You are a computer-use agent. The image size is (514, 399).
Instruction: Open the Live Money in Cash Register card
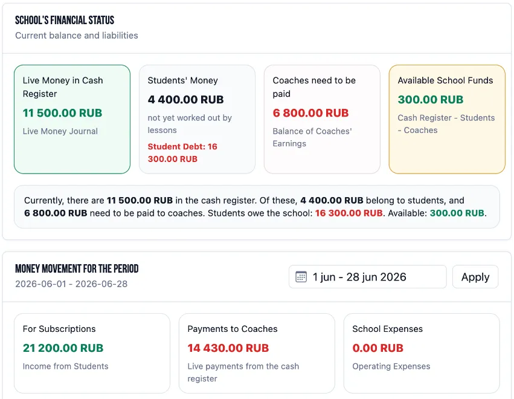pos(72,119)
